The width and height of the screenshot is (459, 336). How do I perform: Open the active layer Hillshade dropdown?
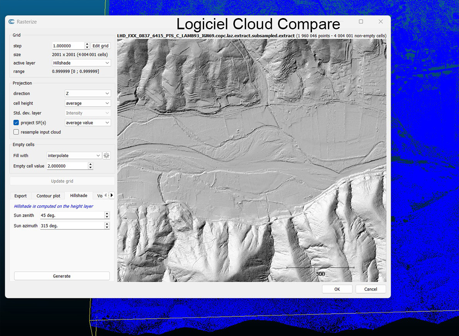click(x=81, y=63)
